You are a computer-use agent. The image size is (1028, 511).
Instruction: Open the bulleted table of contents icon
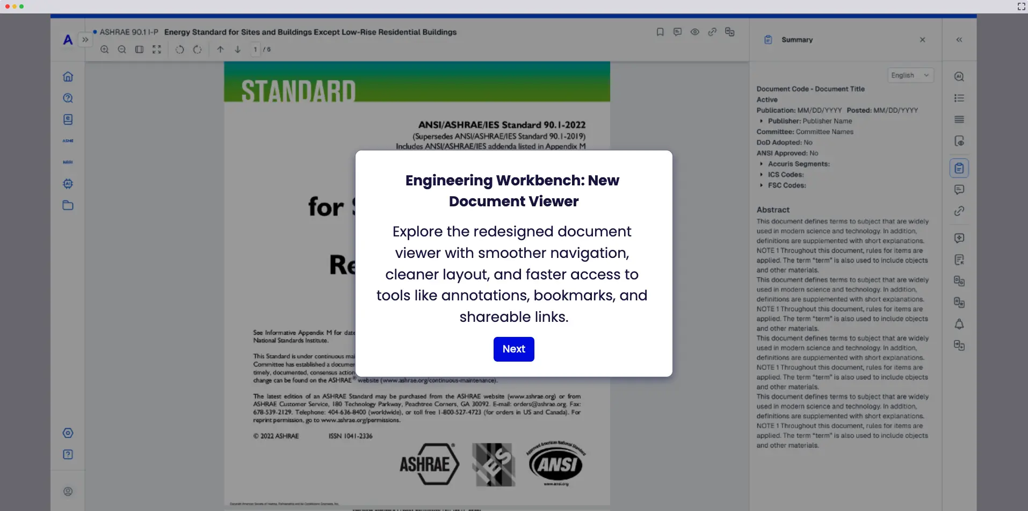[x=959, y=98]
